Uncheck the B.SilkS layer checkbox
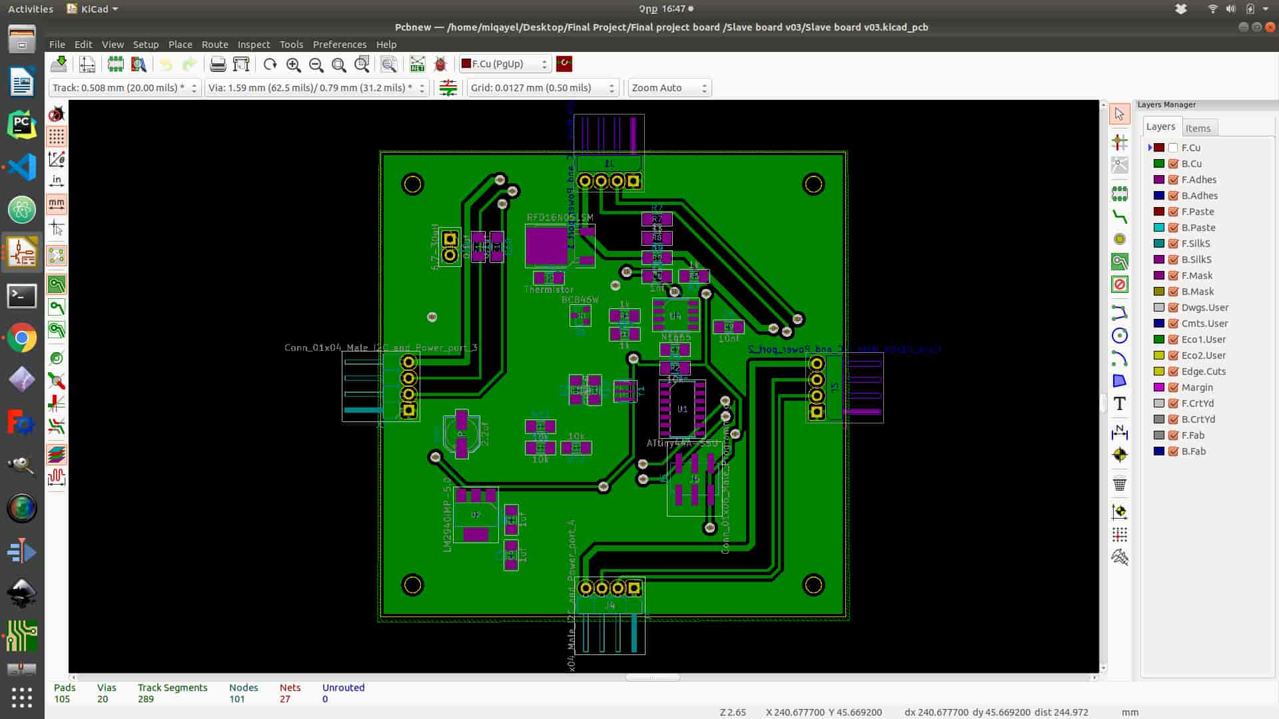This screenshot has height=719, width=1279. pos(1173,260)
